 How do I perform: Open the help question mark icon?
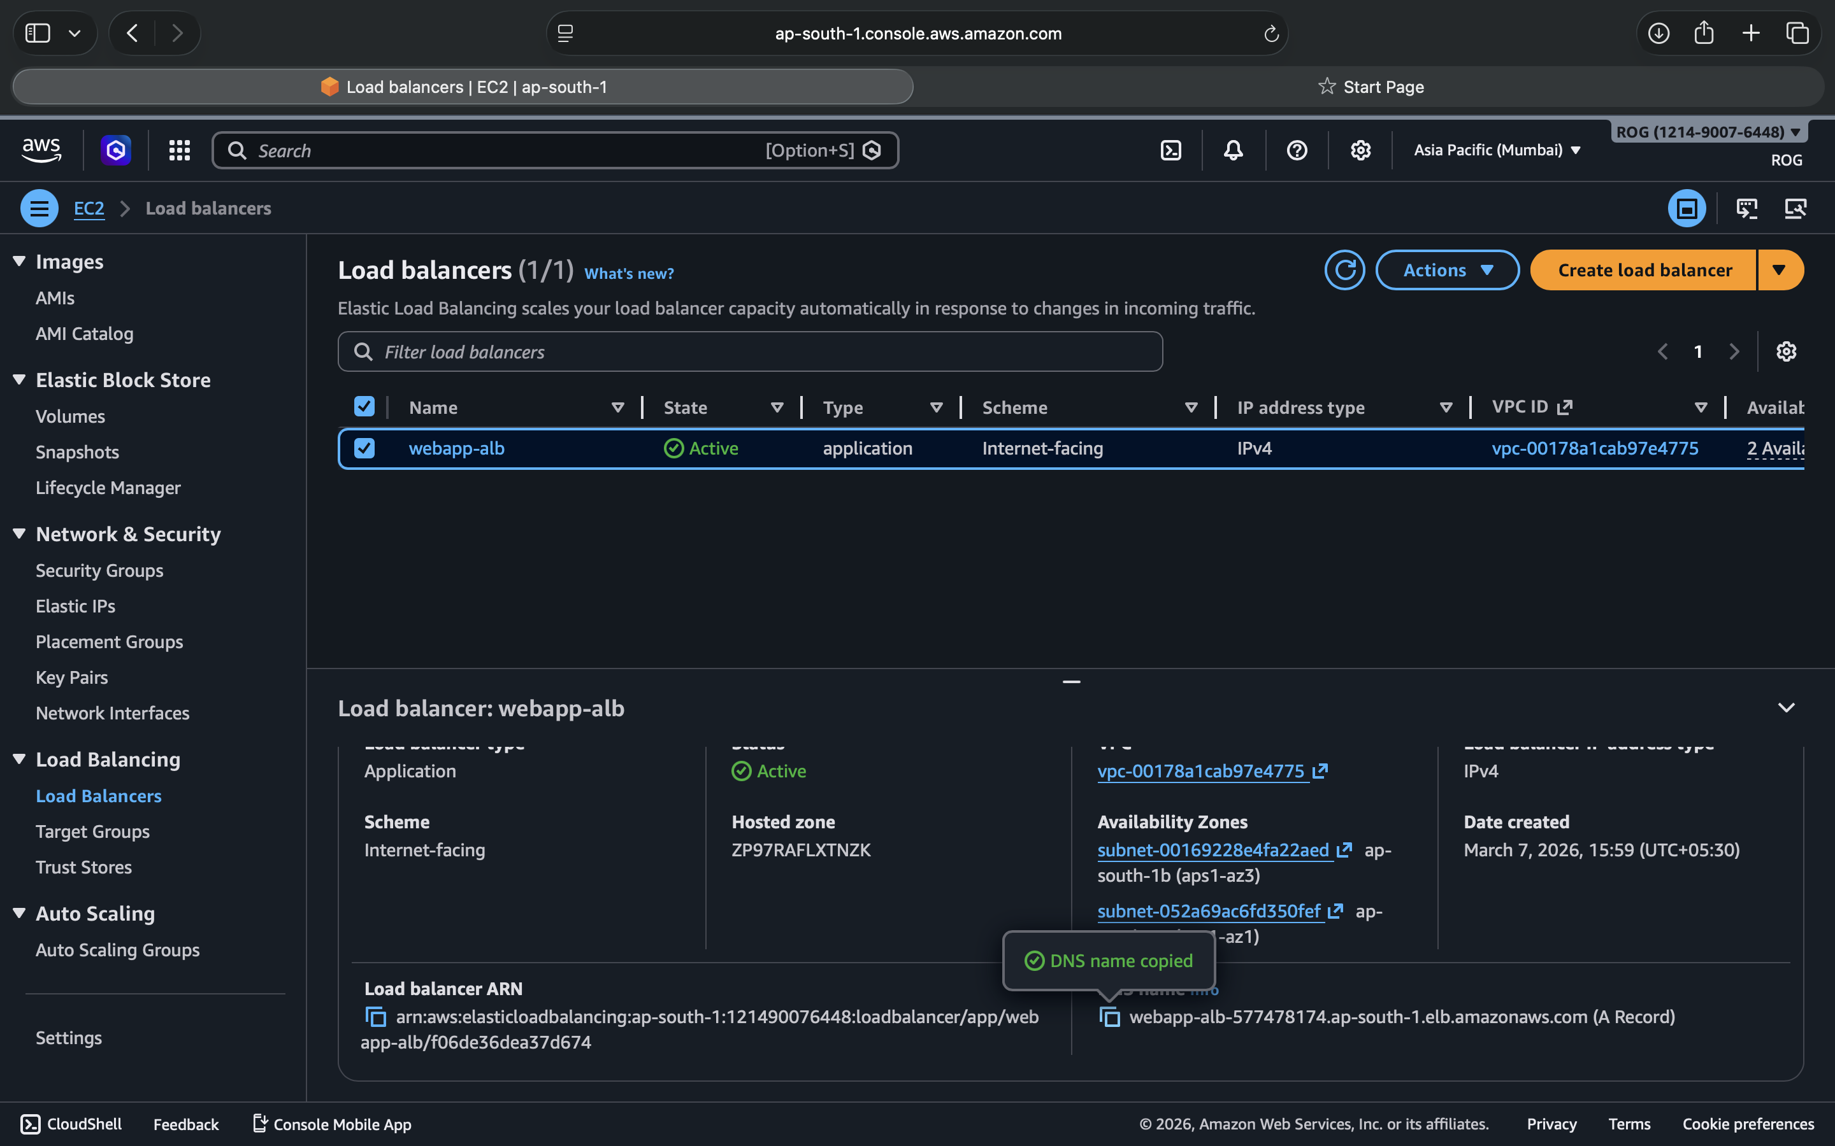tap(1297, 150)
